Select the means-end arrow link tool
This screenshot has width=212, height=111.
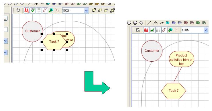pos(162,23)
